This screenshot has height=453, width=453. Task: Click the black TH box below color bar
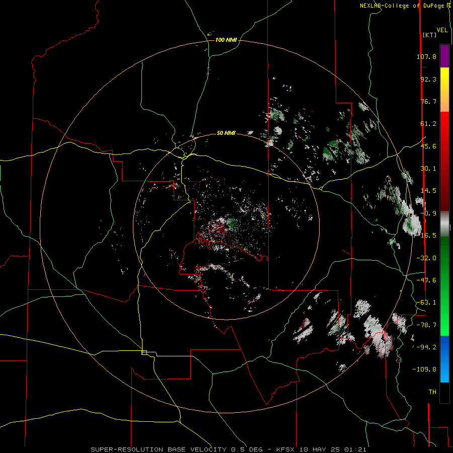pyautogui.click(x=444, y=393)
